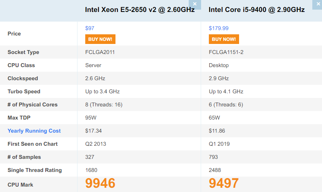The height and width of the screenshot is (192, 322).
Task: Click the i5-9400 single thread rating 2488
Action: pos(215,170)
